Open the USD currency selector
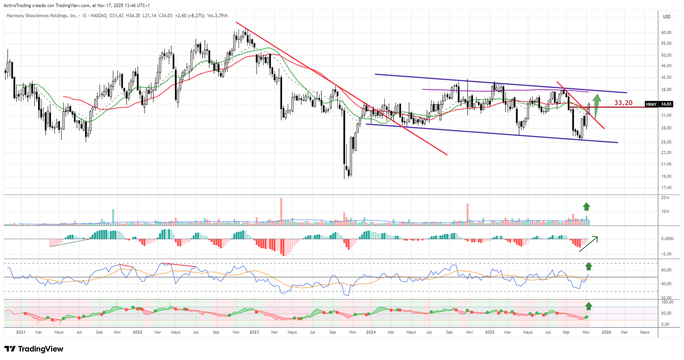 (666, 17)
